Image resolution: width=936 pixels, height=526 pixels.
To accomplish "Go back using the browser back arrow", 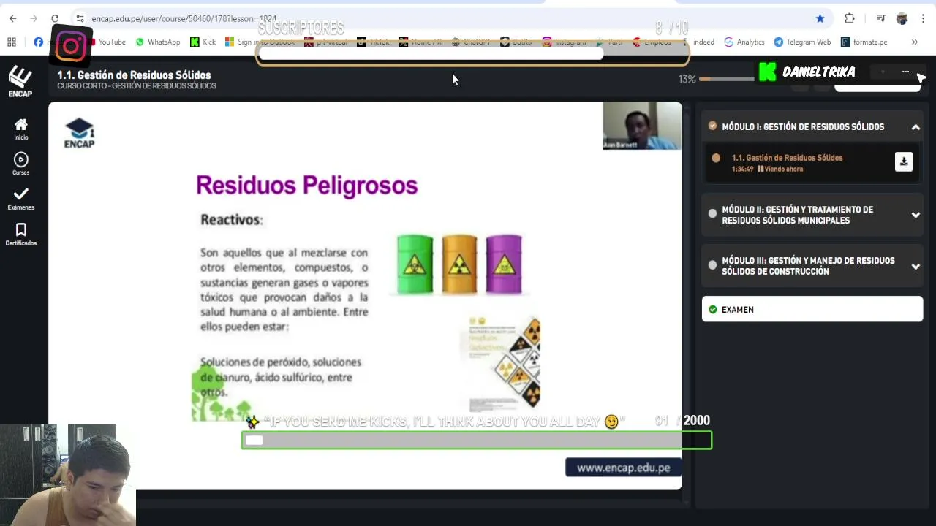I will coord(12,18).
